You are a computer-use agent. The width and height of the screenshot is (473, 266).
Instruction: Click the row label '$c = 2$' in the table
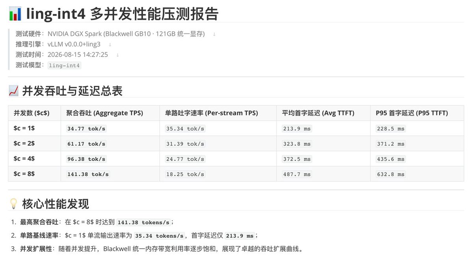pos(24,143)
